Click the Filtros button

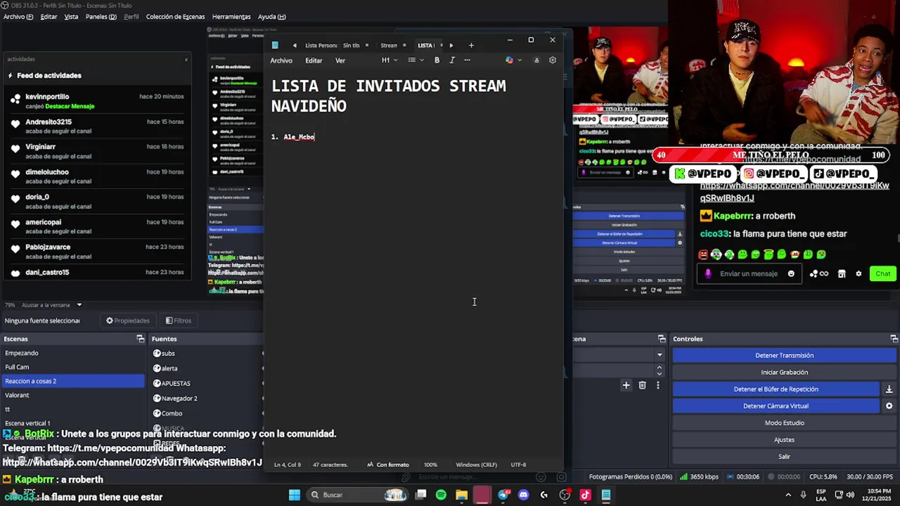(x=178, y=320)
